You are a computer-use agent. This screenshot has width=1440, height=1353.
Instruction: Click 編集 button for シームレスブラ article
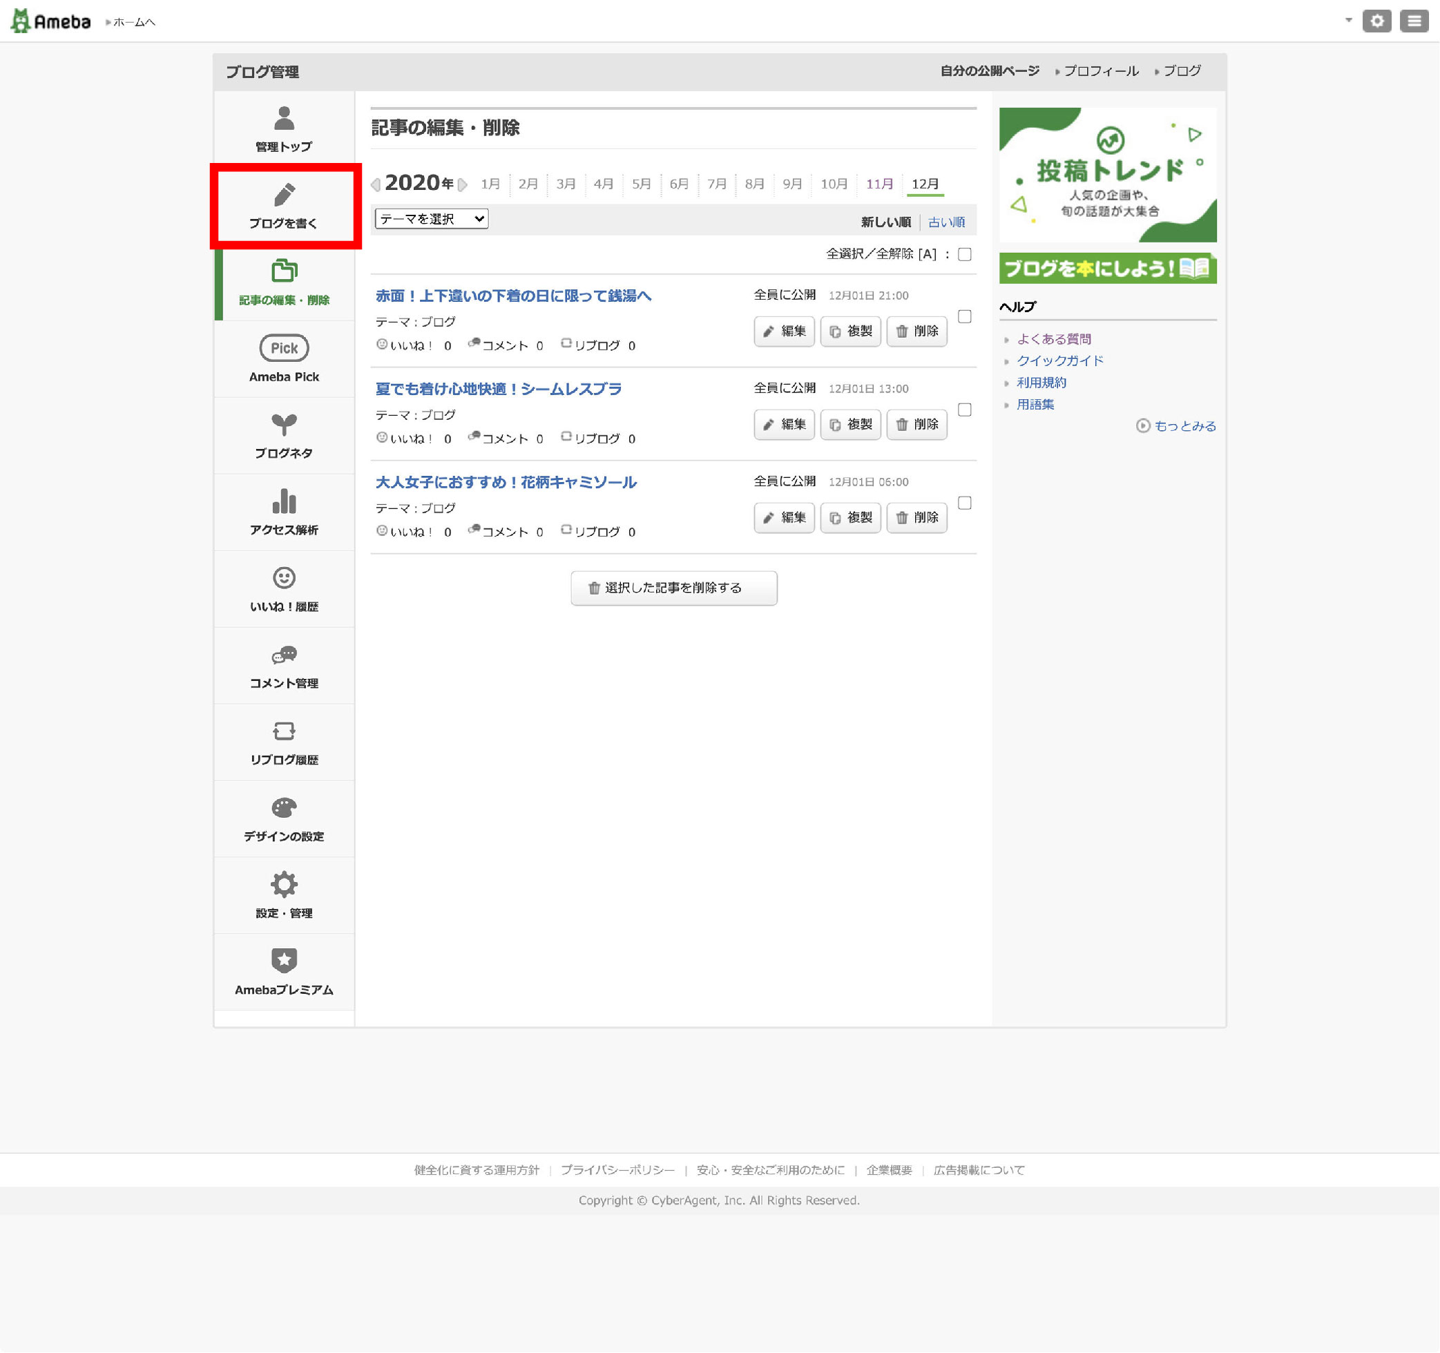pyautogui.click(x=784, y=425)
